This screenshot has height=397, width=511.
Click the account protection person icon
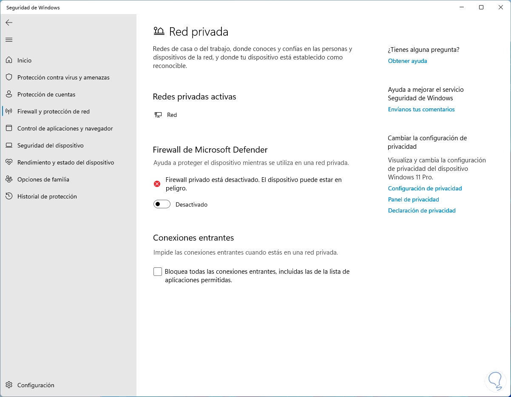coord(9,94)
